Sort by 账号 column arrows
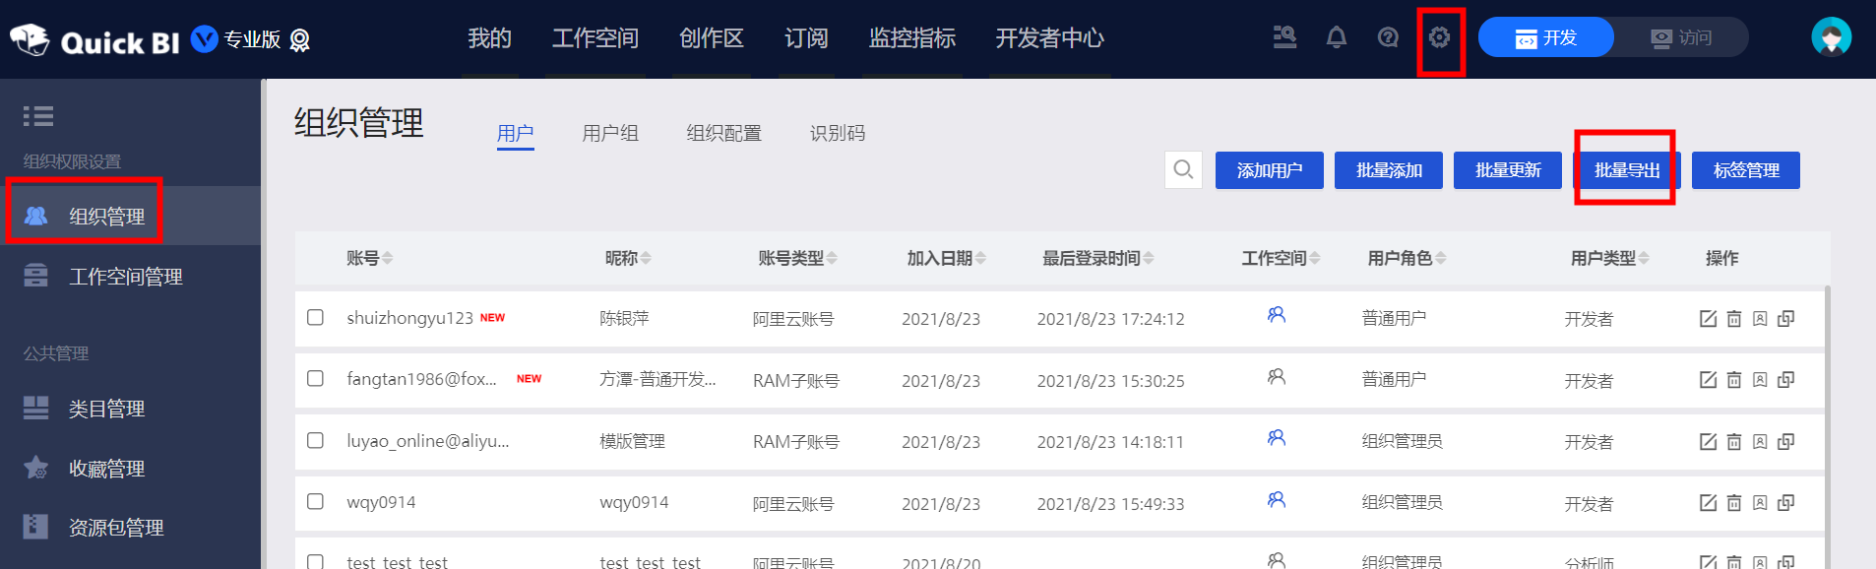 [x=388, y=258]
